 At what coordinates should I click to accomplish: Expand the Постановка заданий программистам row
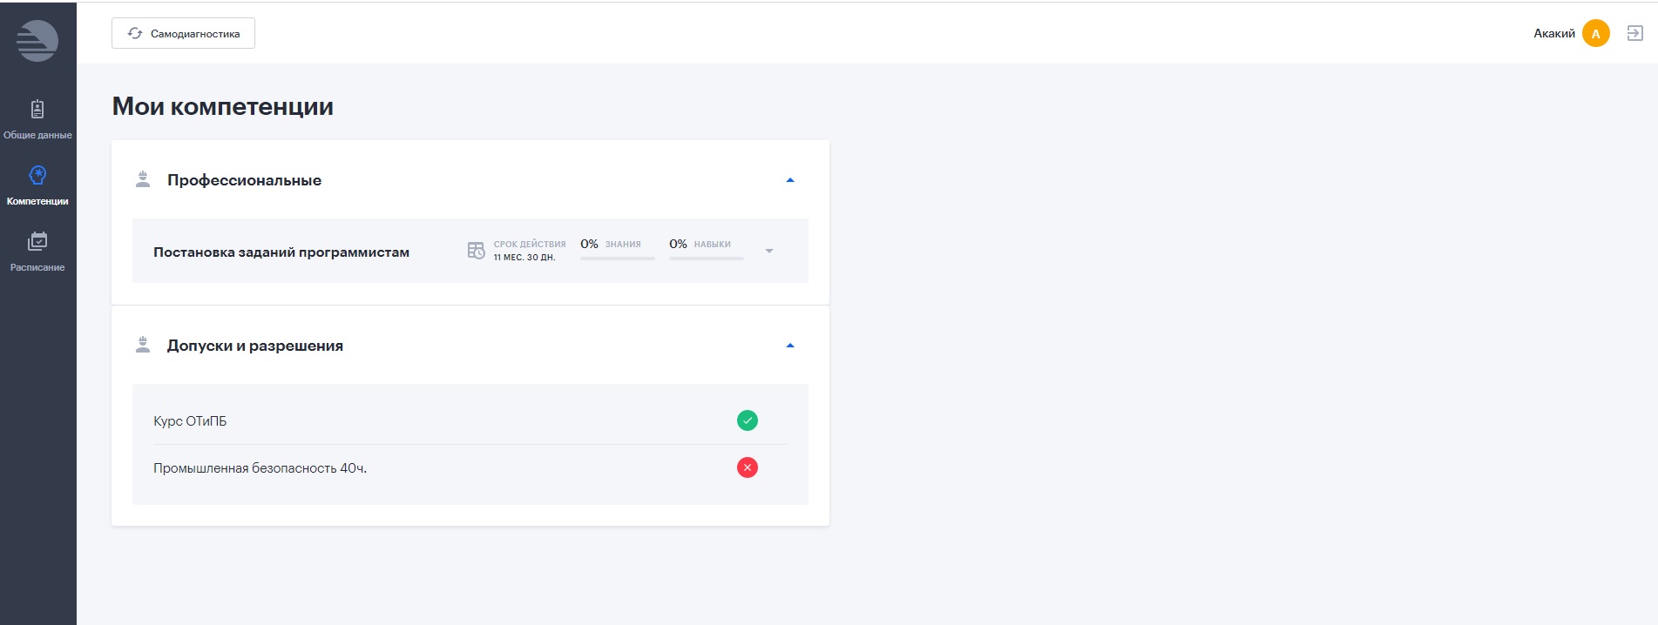(x=768, y=251)
